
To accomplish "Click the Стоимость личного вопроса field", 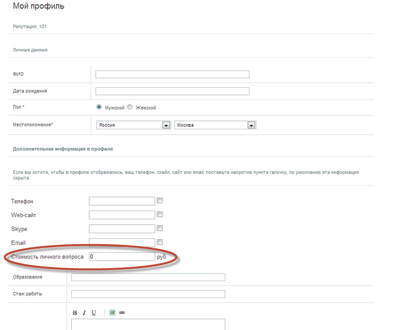I will 122,257.
